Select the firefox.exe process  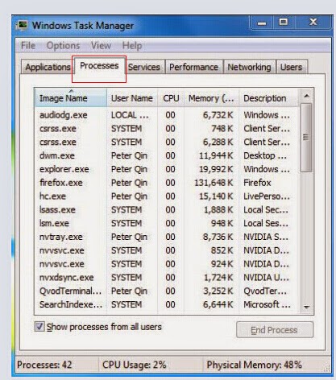(167, 183)
